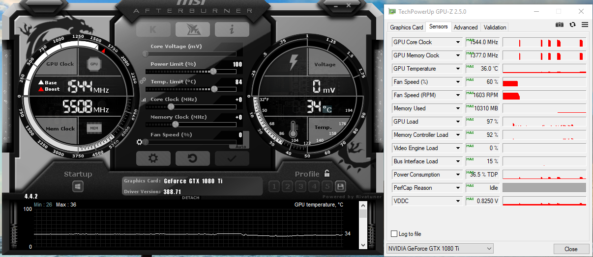Expand the GPU Memory Clock sensor dropdown
Screen dimensions: 593x257
458,55
